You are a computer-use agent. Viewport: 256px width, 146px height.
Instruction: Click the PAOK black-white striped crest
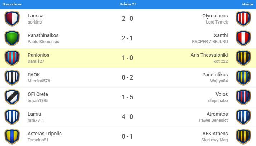(12, 78)
